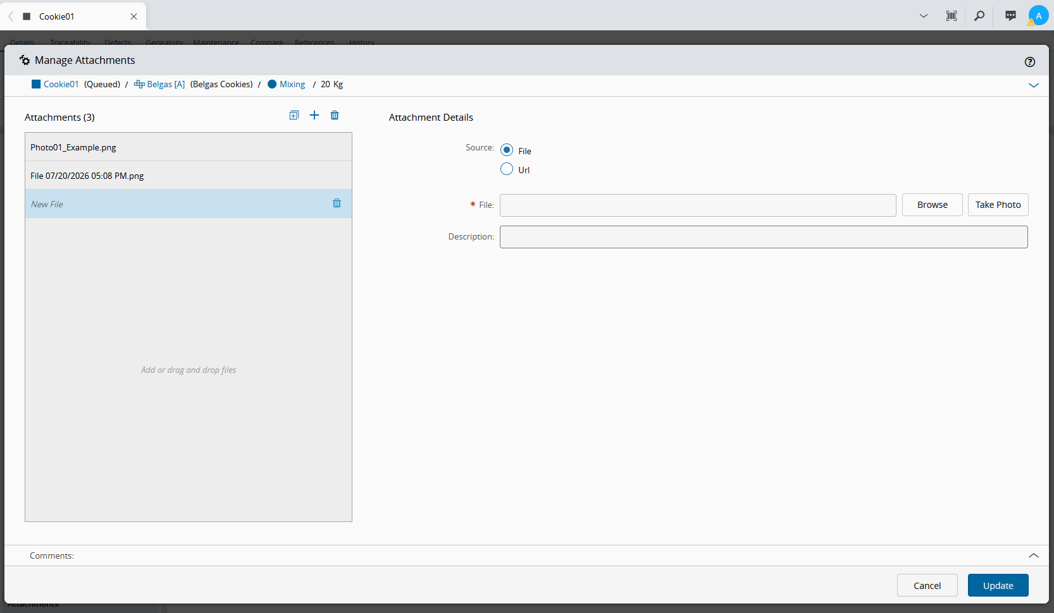The image size is (1054, 613).
Task: Click the Take Photo button
Action: (998, 205)
